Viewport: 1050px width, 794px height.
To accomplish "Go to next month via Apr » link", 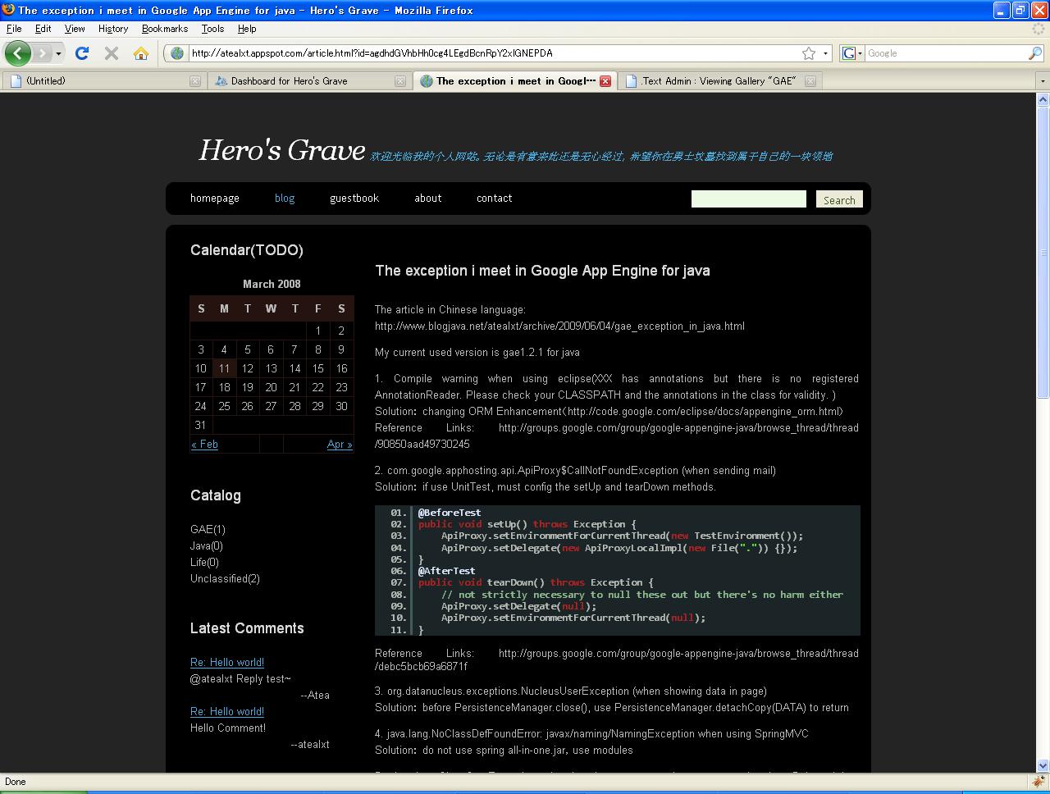I will click(340, 445).
